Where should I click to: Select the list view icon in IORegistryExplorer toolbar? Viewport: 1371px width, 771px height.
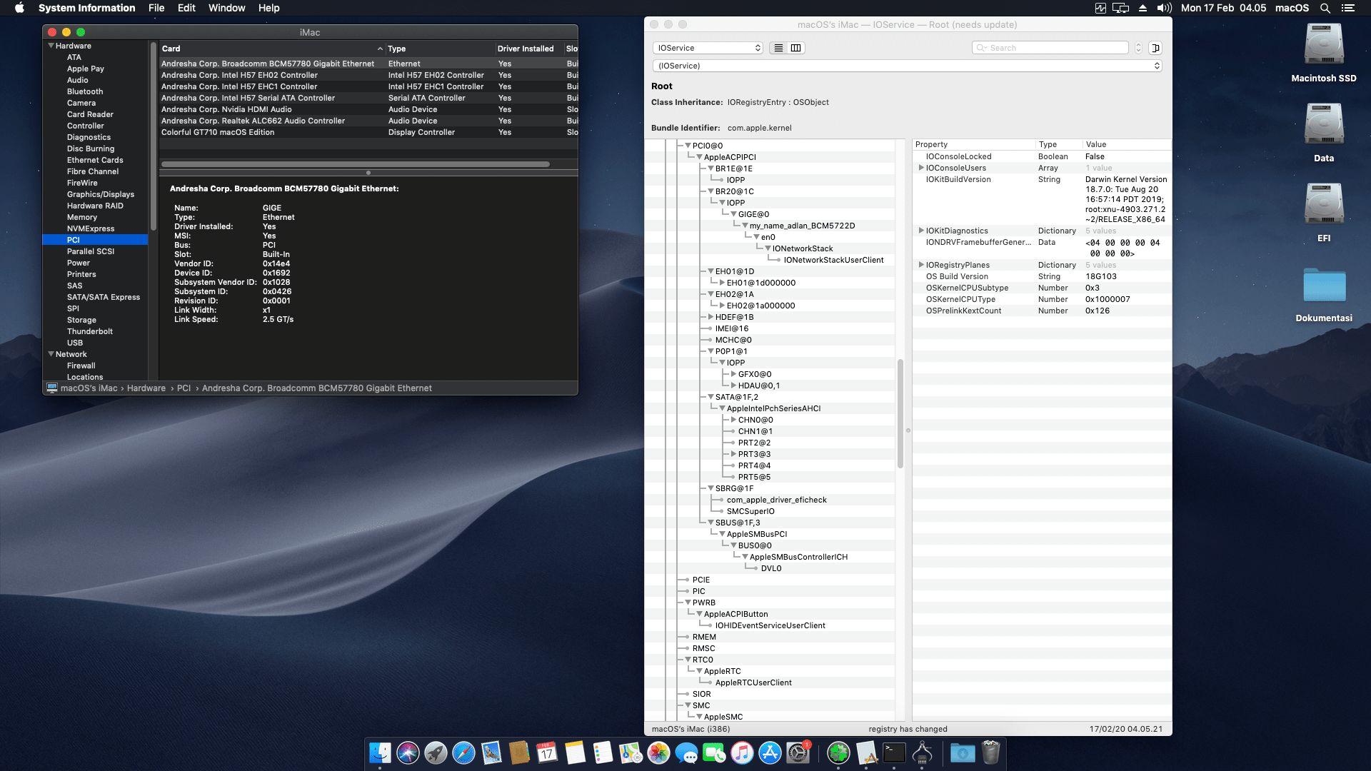coord(778,48)
